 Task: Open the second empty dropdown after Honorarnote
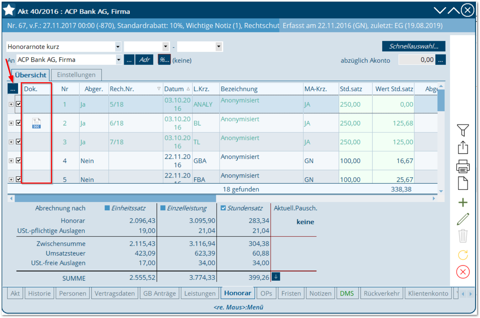[166, 46]
